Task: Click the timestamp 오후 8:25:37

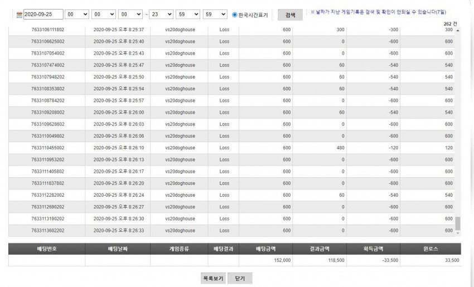Action: pyautogui.click(x=131, y=30)
